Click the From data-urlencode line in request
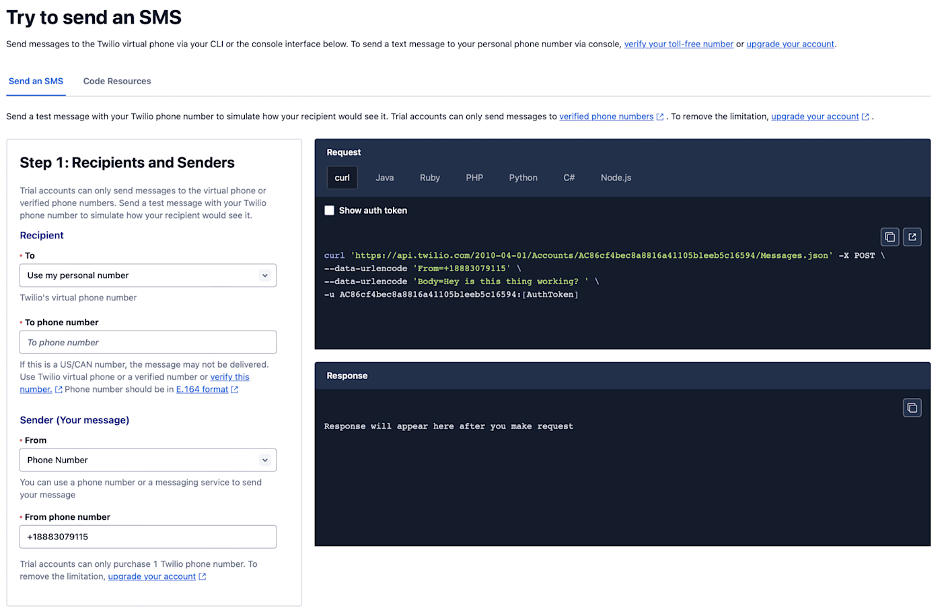 (423, 269)
